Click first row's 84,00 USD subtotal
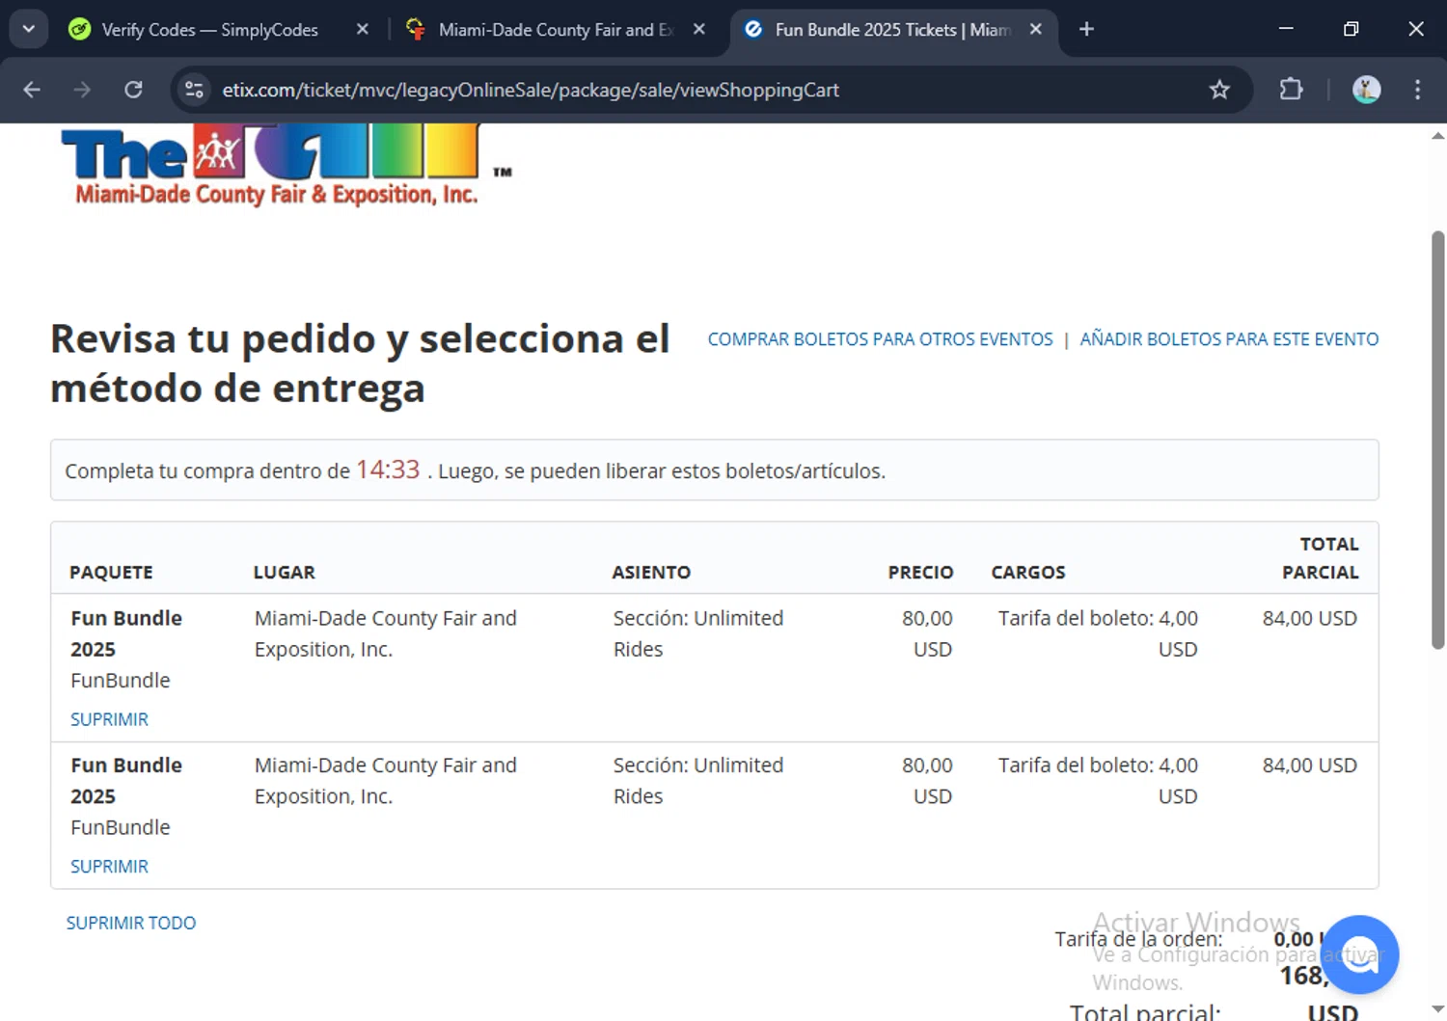This screenshot has height=1021, width=1447. pos(1309,618)
